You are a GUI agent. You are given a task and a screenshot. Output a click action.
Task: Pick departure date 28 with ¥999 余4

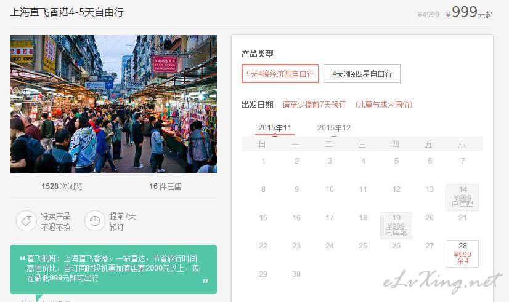(463, 254)
